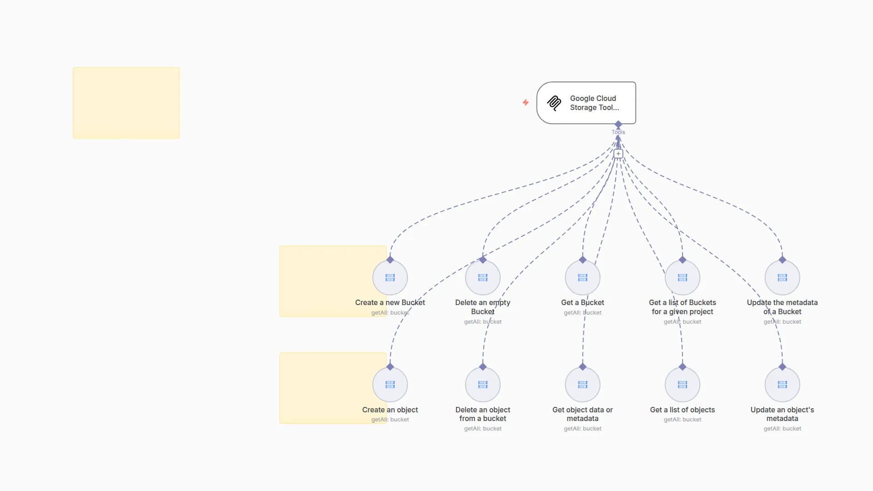Select 'Delete an object from a bucket' icon
This screenshot has height=491, width=873.
click(482, 384)
